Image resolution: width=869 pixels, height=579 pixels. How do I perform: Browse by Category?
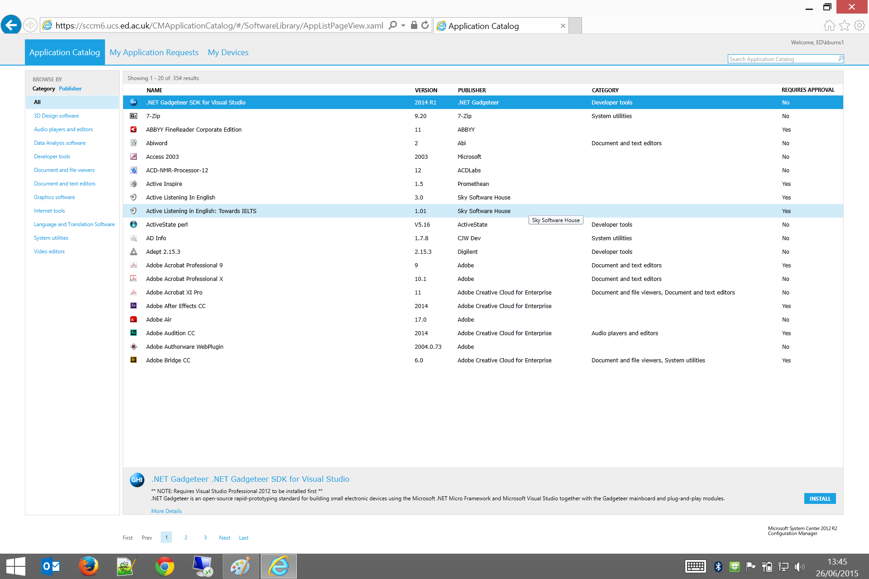43,89
